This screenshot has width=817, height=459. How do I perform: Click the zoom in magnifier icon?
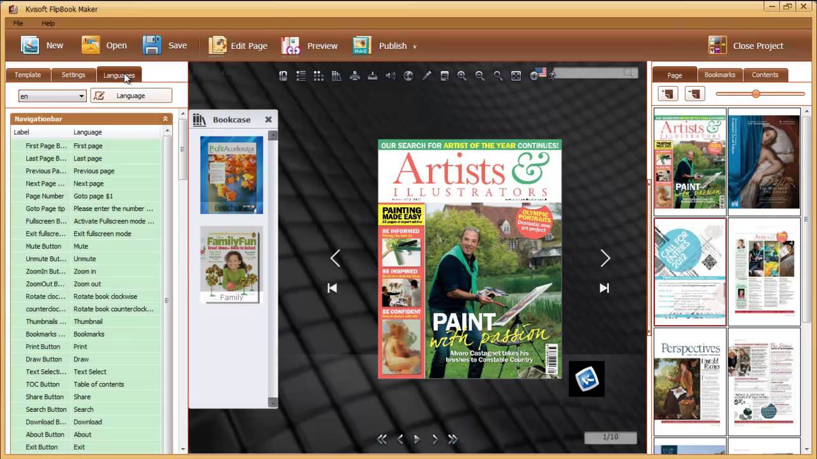click(x=462, y=76)
